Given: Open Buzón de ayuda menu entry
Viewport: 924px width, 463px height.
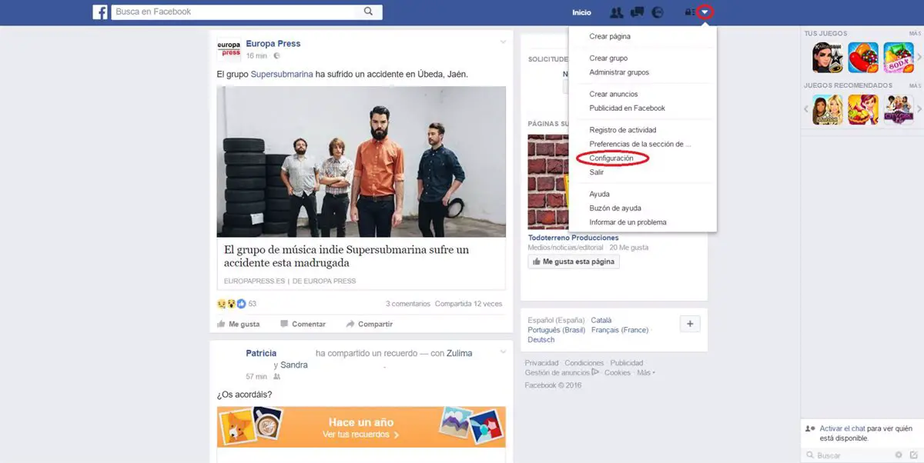Looking at the screenshot, I should (615, 208).
